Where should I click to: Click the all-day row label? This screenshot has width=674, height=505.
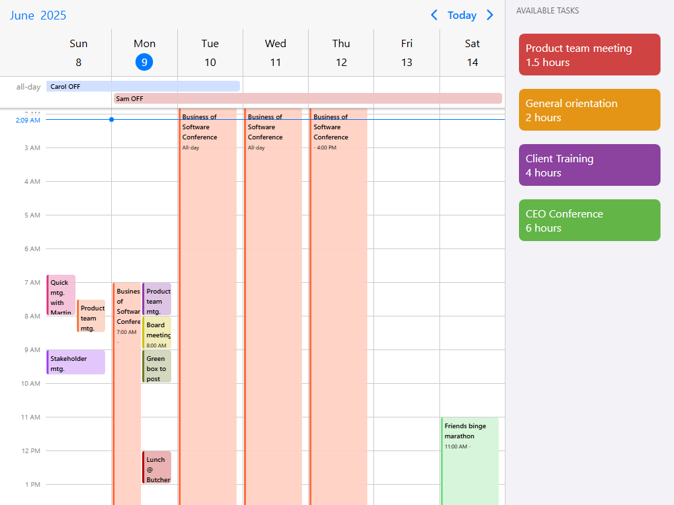(28, 87)
